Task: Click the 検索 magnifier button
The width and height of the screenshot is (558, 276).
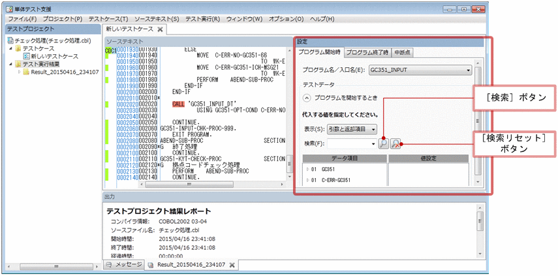Action: [383, 144]
